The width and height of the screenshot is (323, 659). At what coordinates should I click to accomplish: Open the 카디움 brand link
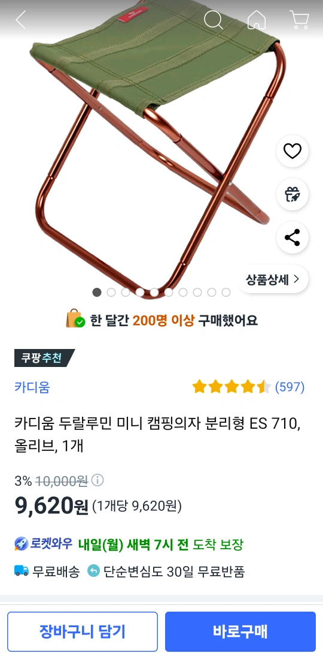pos(32,387)
